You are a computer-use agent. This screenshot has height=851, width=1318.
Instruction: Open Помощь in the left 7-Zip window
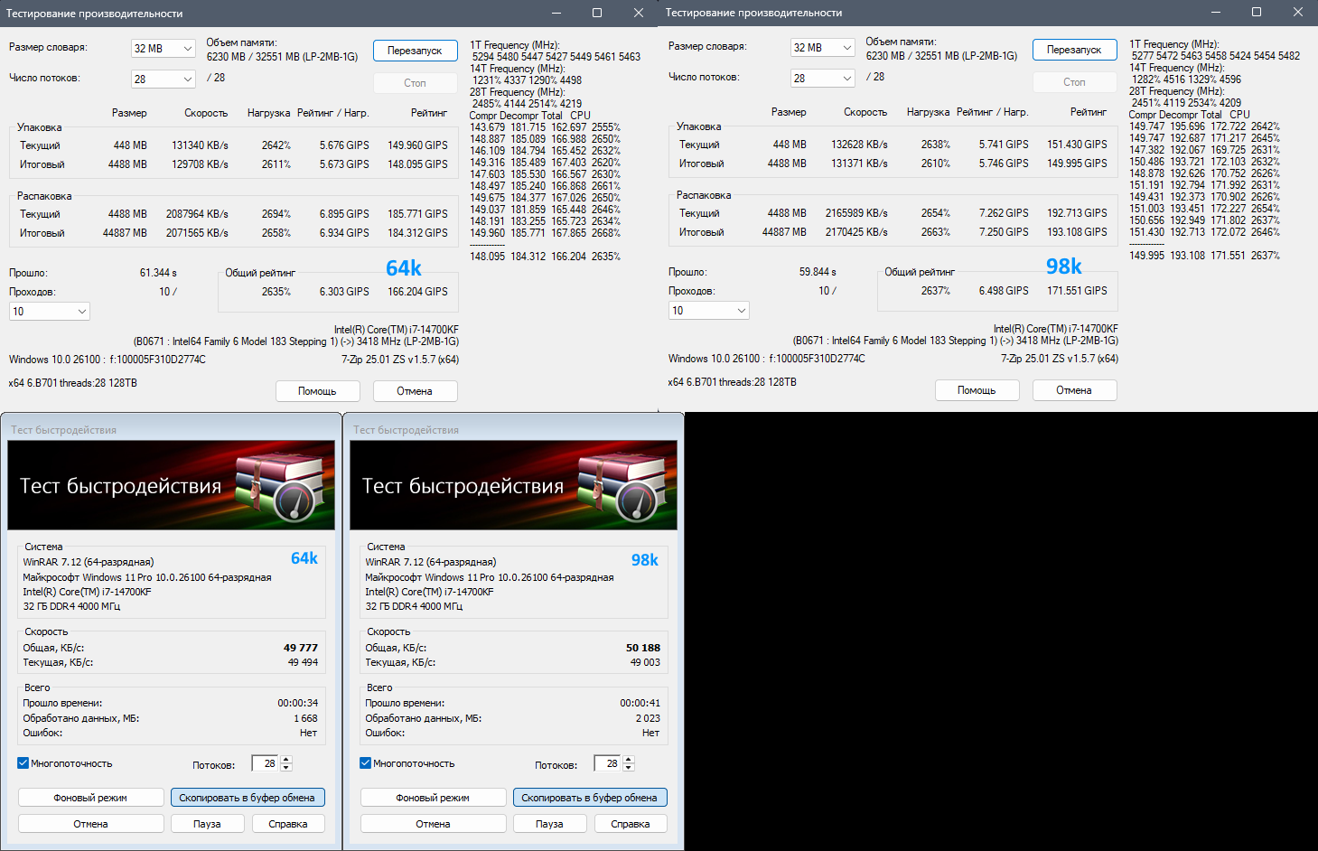(317, 391)
